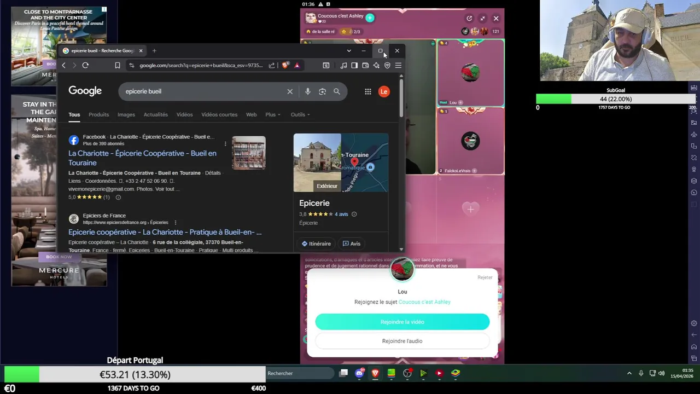This screenshot has height=394, width=700.
Task: Select the host Lou seat
Action: click(470, 72)
